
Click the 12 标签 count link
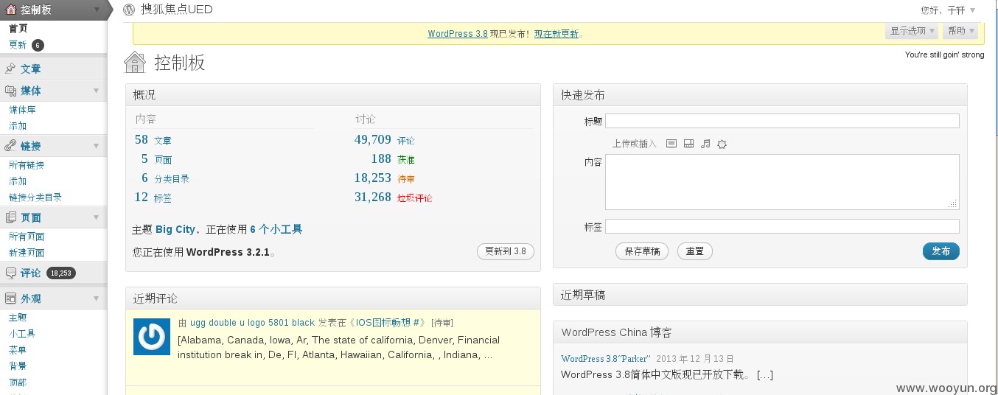[153, 197]
